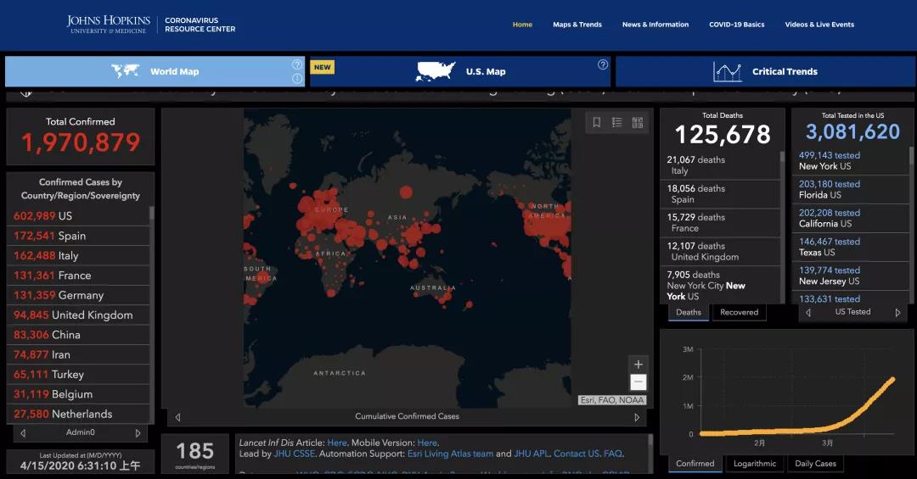Click the help icon on U.S. Map
The width and height of the screenshot is (917, 479).
coord(603,64)
